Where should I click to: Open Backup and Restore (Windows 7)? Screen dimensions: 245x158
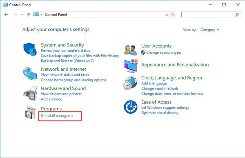(x=67, y=61)
